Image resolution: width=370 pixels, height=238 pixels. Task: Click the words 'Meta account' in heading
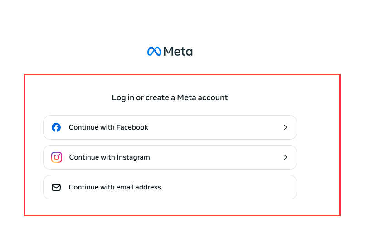pyautogui.click(x=203, y=97)
